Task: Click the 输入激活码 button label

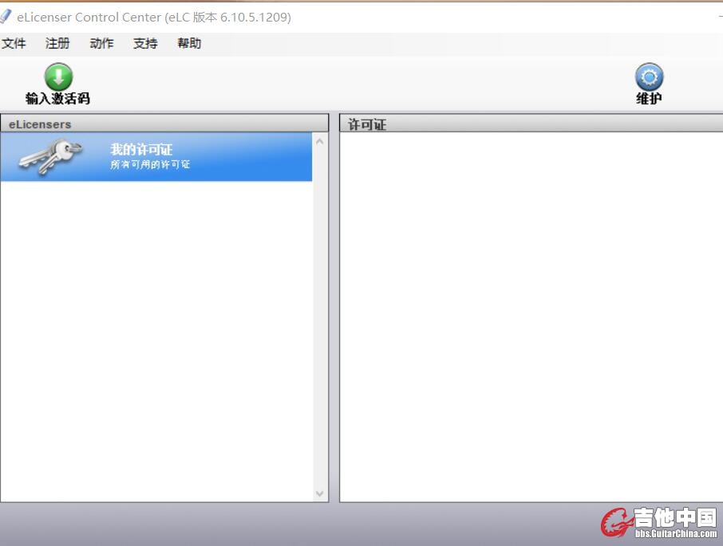Action: [57, 99]
